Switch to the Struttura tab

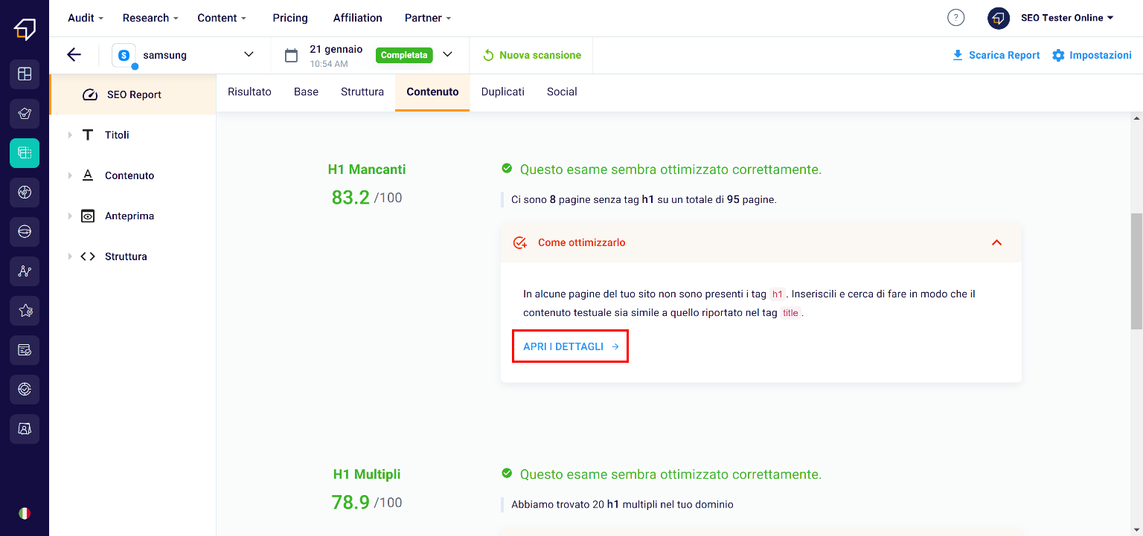pos(362,92)
